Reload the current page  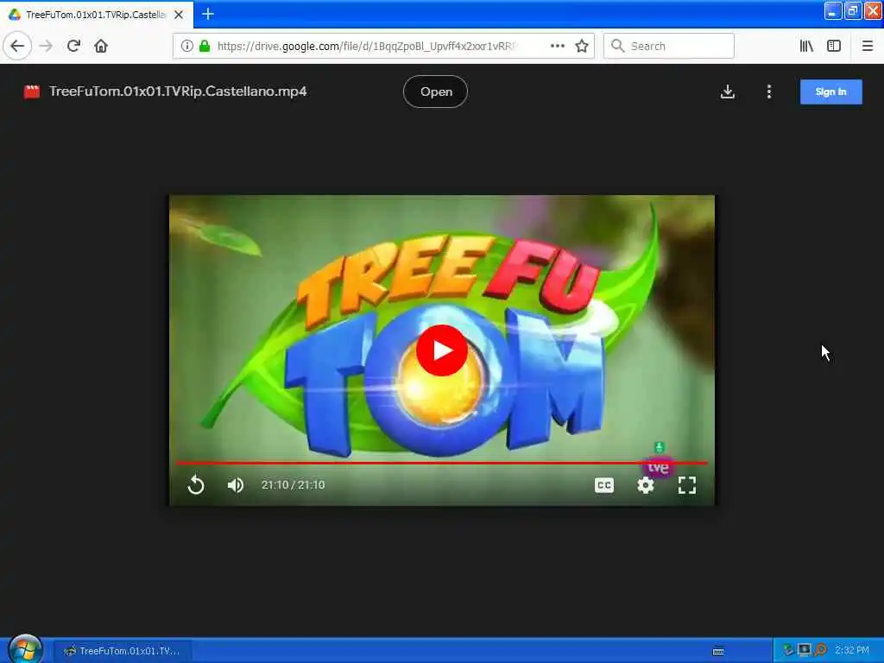pos(73,46)
